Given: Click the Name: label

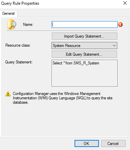Looking at the screenshot, I should 28,24.
